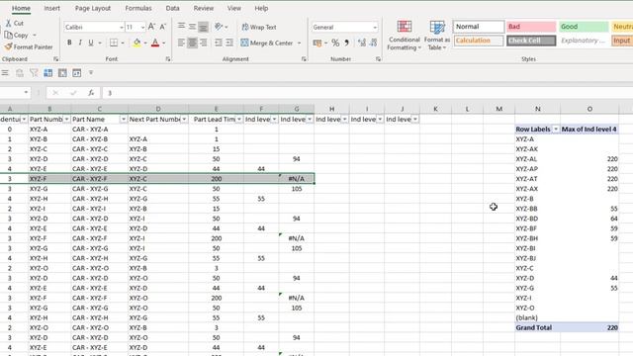The height and width of the screenshot is (356, 633).
Task: Open the font color dropdown arrow
Action: 164,43
